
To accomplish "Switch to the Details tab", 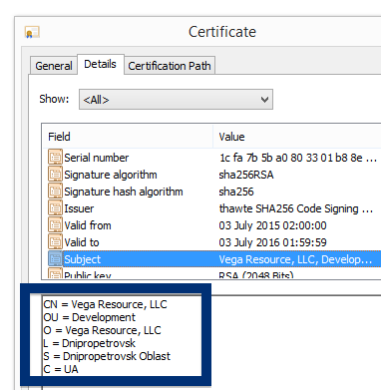I will coord(100,64).
